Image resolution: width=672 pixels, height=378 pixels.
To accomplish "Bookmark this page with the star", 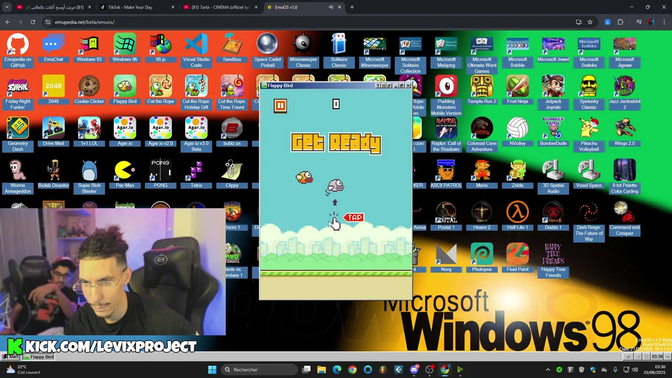I will click(x=590, y=22).
